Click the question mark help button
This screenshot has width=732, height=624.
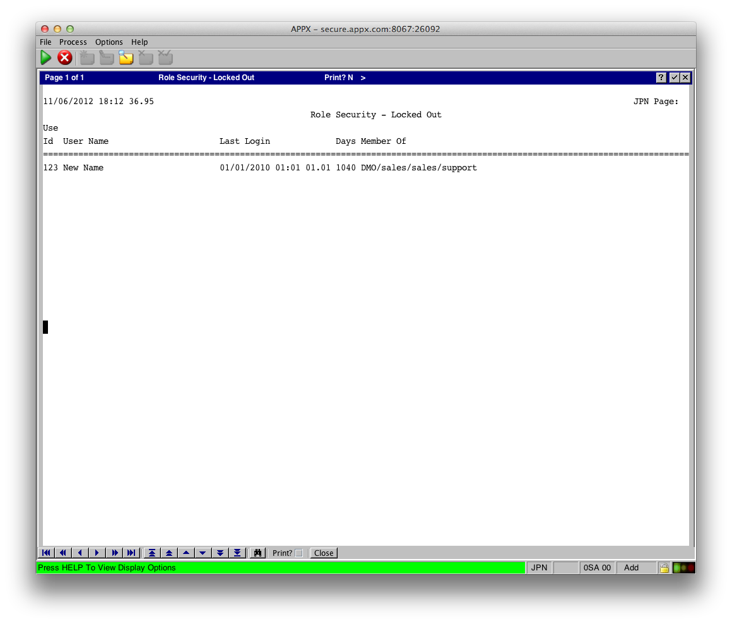661,78
